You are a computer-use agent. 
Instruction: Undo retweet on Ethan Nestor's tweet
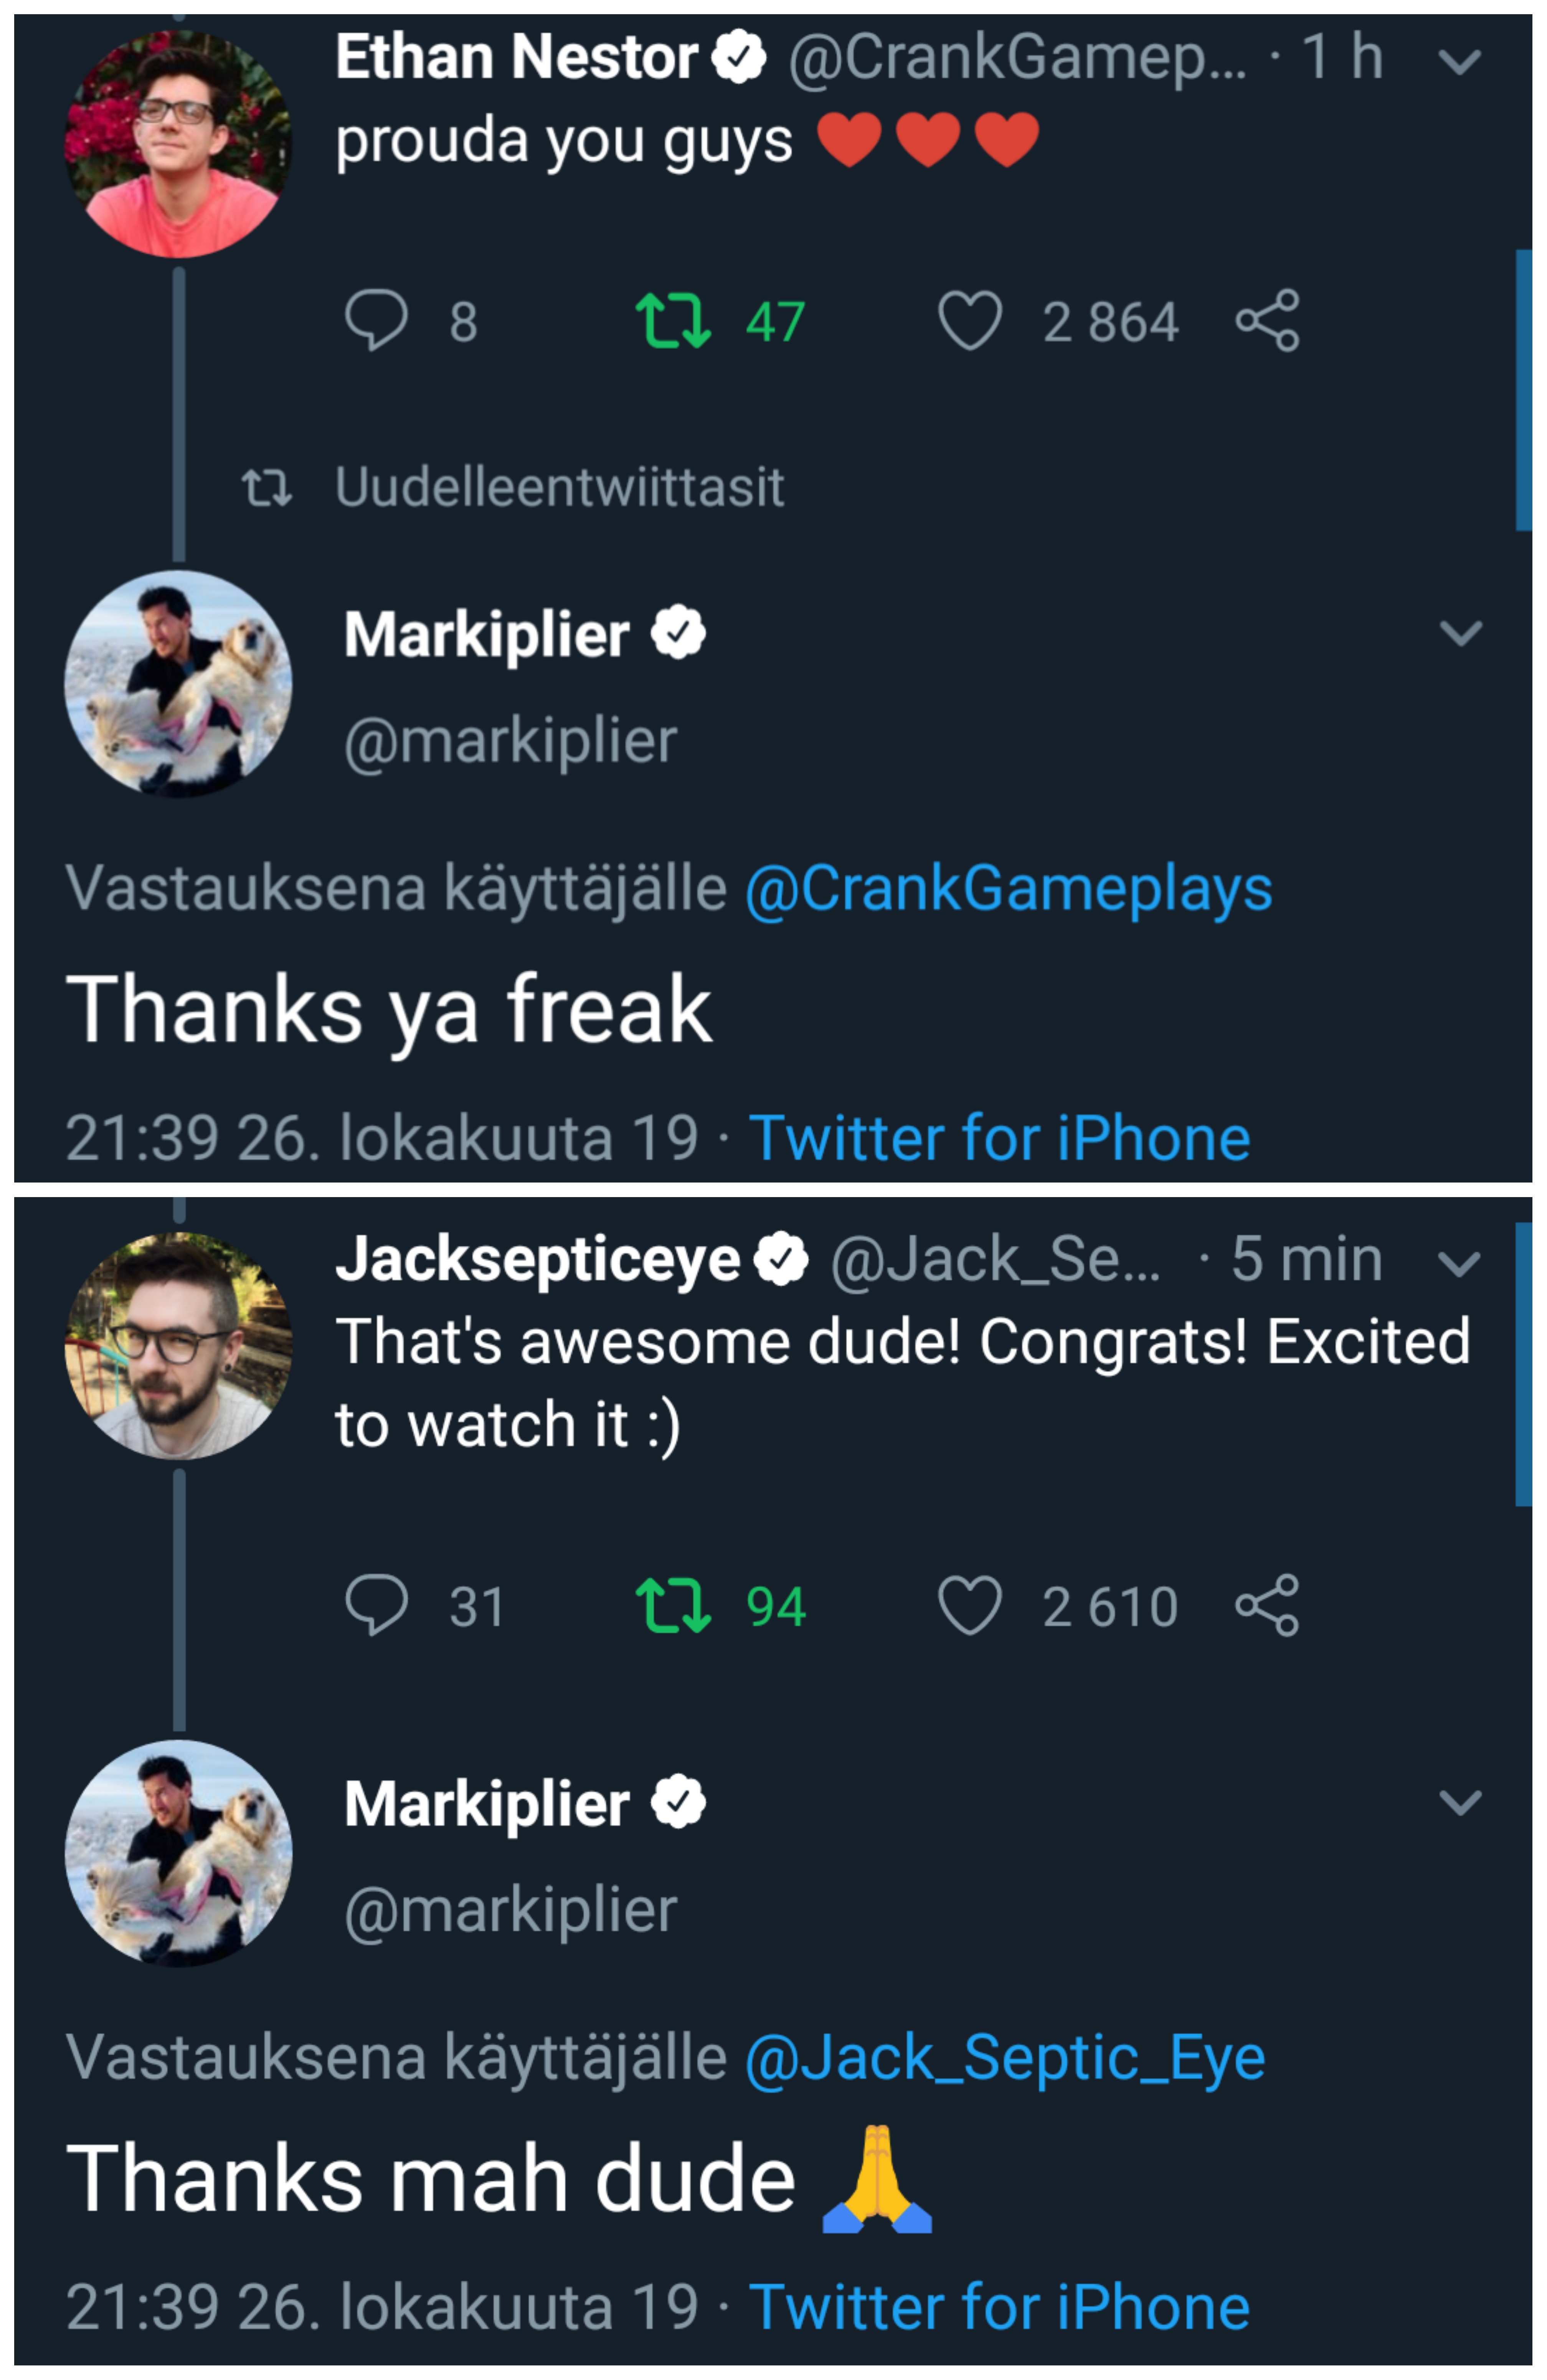tap(673, 321)
